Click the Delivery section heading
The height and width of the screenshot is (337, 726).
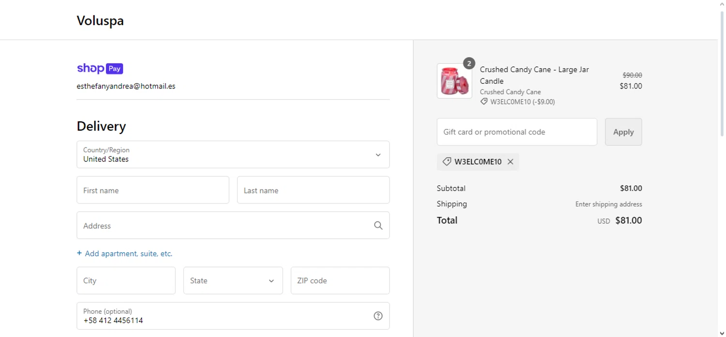[x=101, y=126]
